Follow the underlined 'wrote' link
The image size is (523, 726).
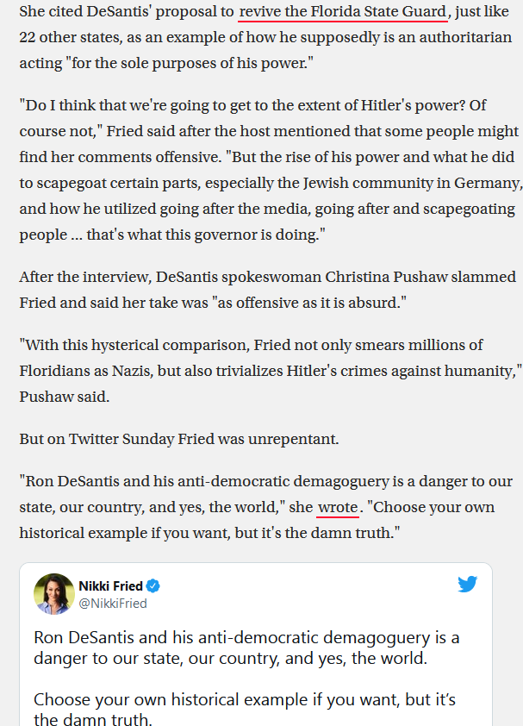(x=338, y=507)
